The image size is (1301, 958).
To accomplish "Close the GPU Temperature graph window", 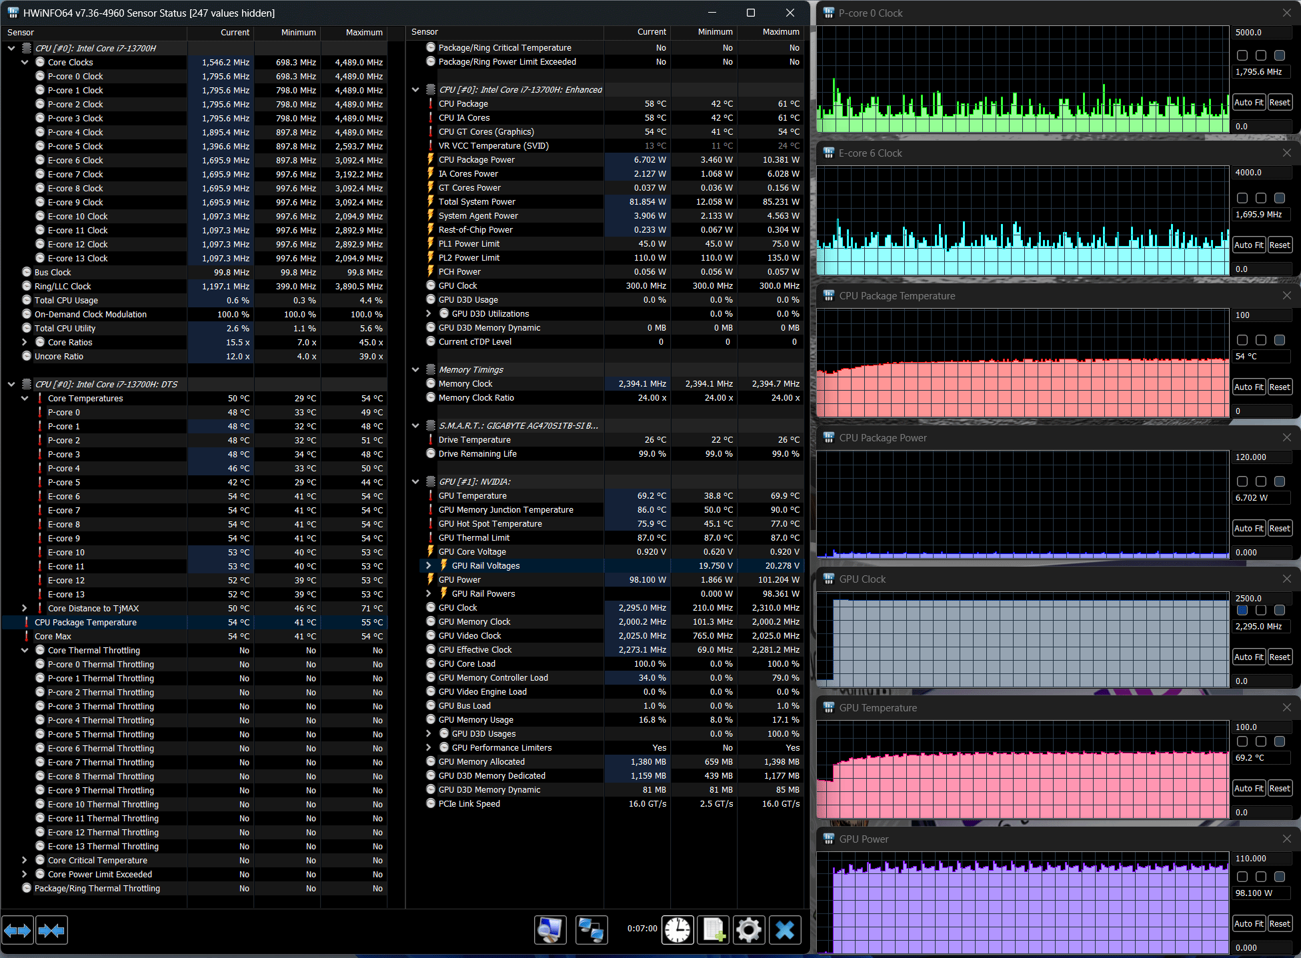I will [1286, 707].
